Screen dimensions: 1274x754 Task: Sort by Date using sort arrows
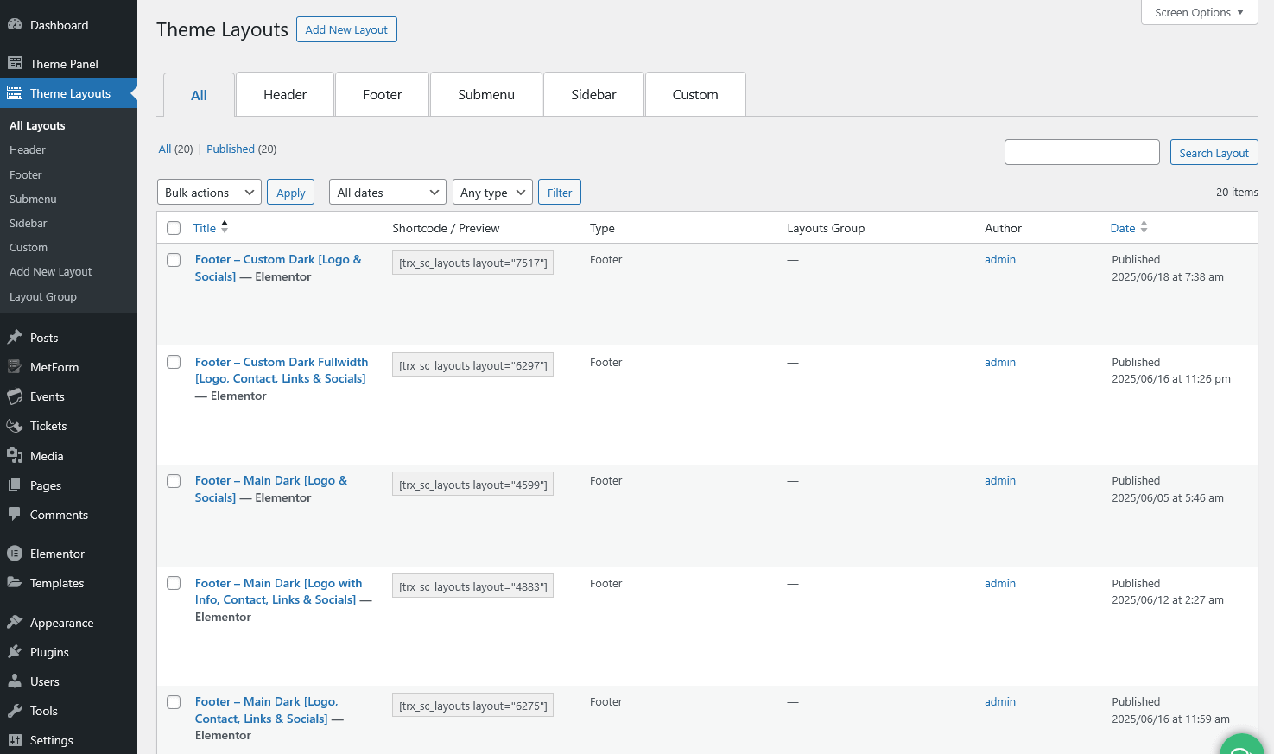[1144, 227]
